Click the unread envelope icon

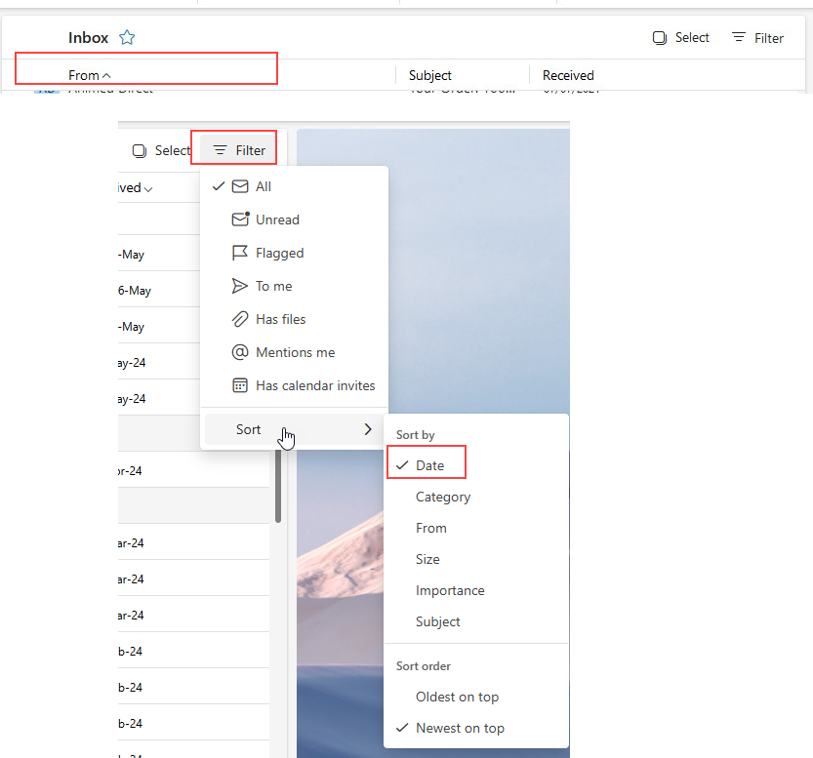(x=240, y=219)
